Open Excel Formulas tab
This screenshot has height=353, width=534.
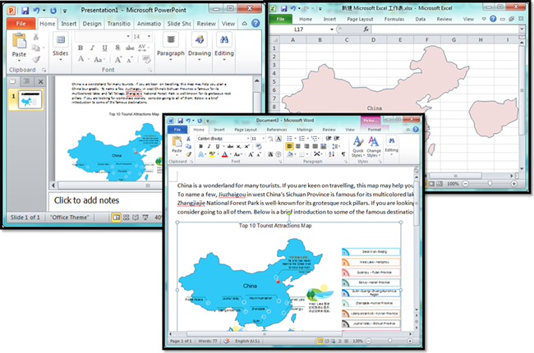coord(394,19)
